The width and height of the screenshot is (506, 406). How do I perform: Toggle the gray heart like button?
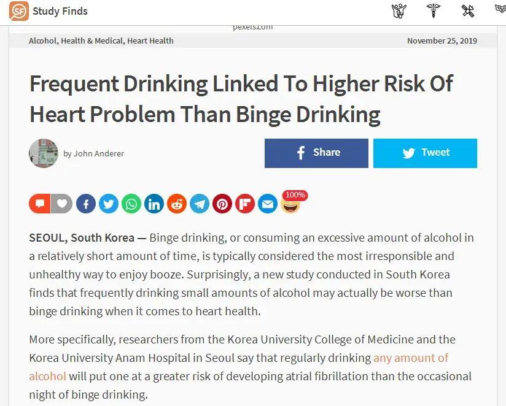coord(61,204)
